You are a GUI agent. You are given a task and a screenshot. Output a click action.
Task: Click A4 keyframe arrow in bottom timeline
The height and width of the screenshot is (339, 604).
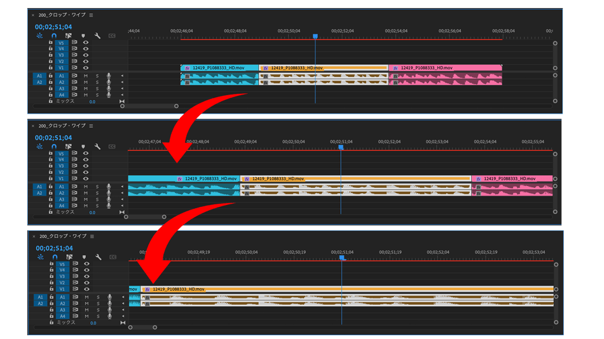(123, 316)
